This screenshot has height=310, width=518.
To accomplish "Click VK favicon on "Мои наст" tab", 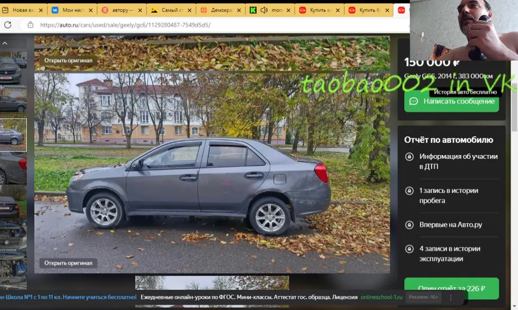I will click(55, 10).
